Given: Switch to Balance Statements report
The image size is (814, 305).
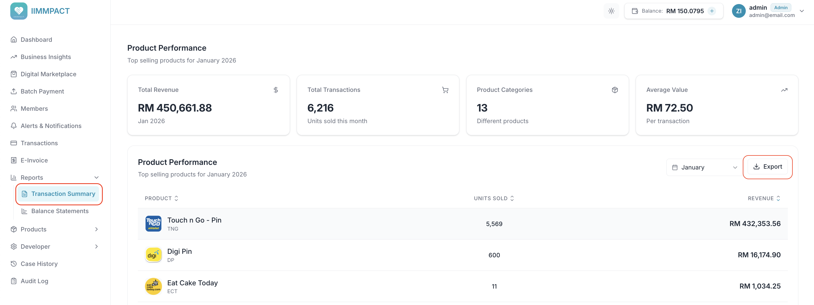Looking at the screenshot, I should 60,211.
